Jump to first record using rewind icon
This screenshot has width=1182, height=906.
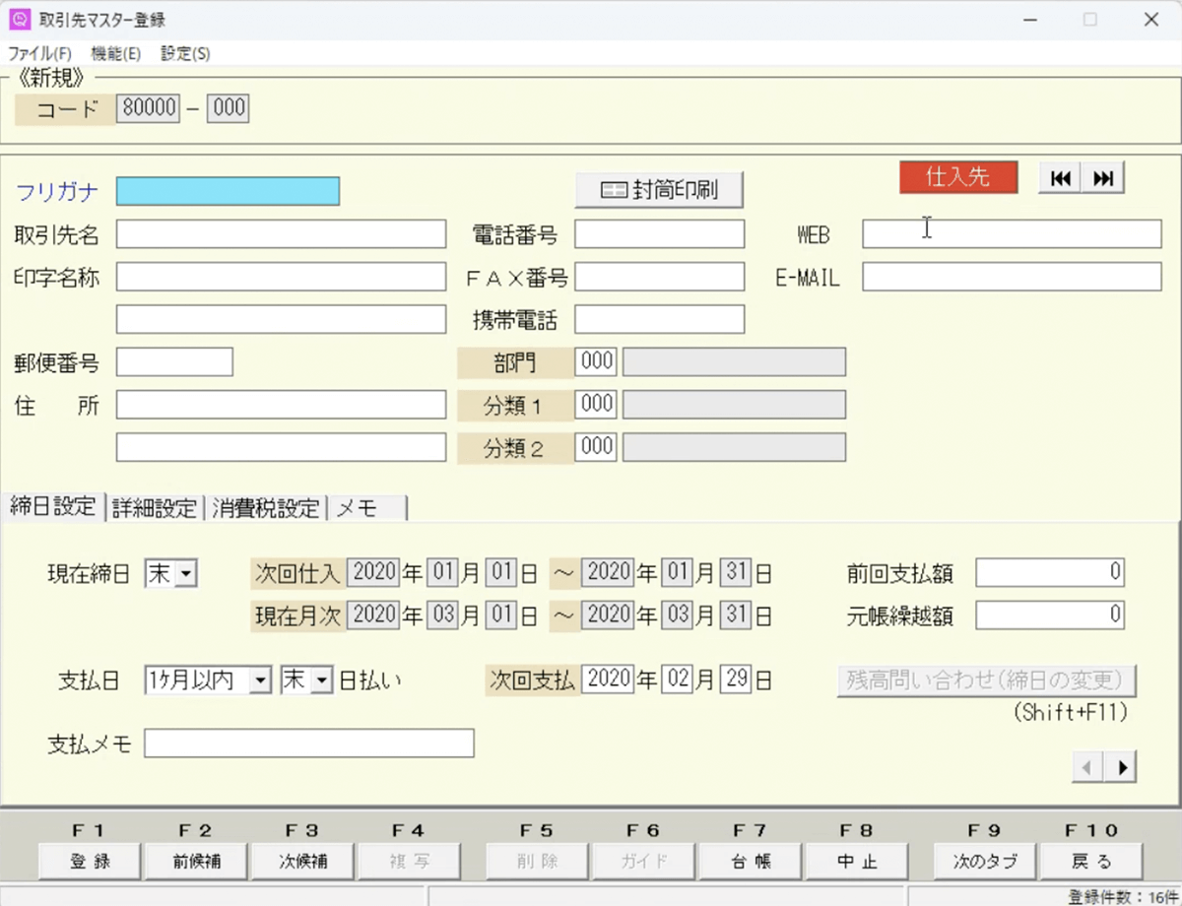(x=1061, y=178)
